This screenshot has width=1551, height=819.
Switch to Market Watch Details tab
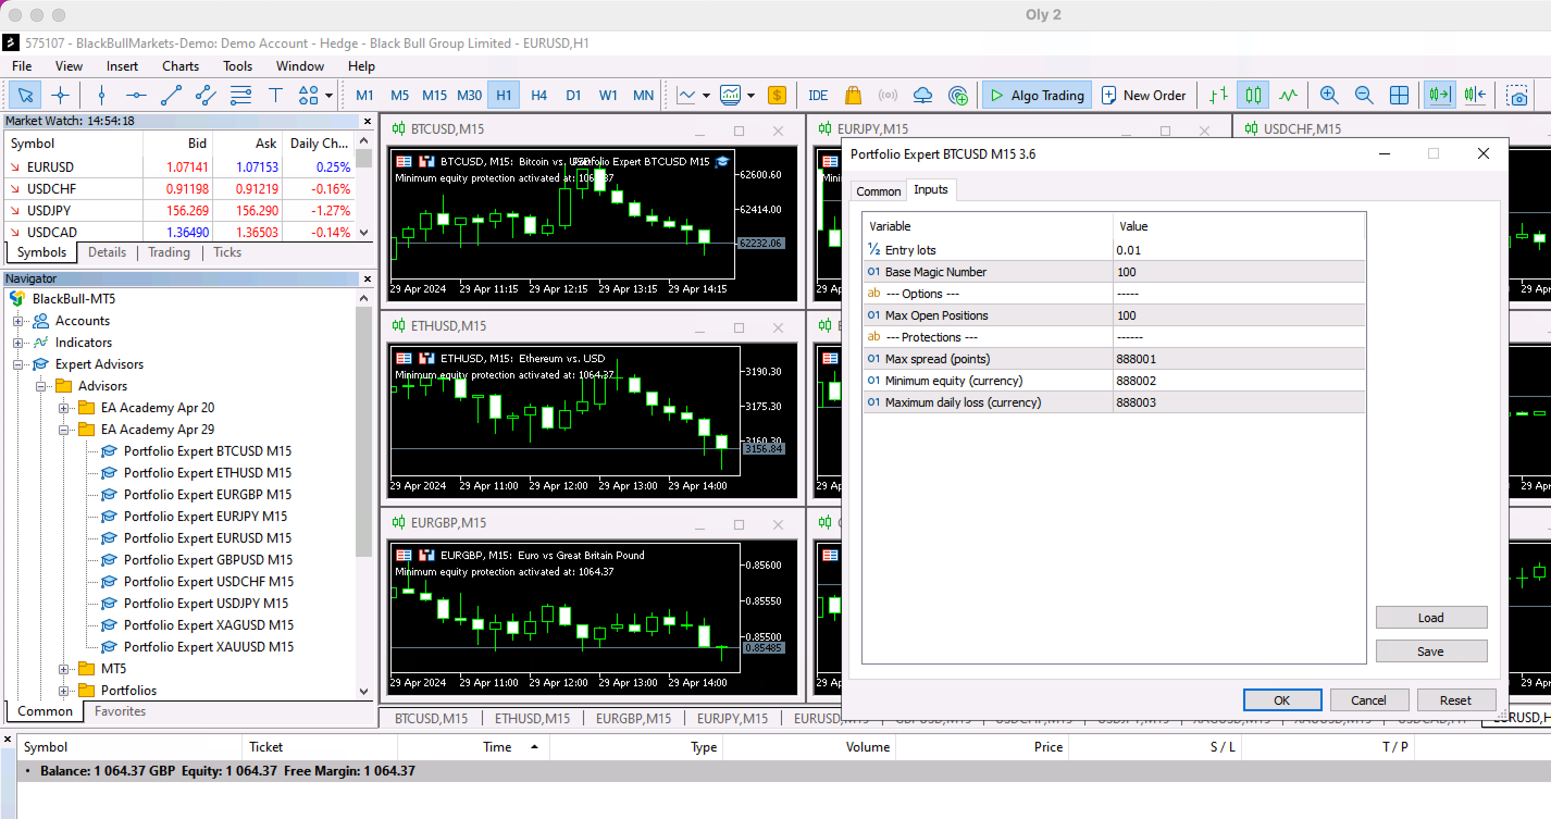(x=107, y=252)
